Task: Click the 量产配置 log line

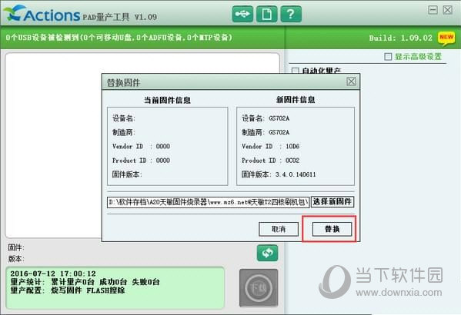Action: [x=68, y=290]
